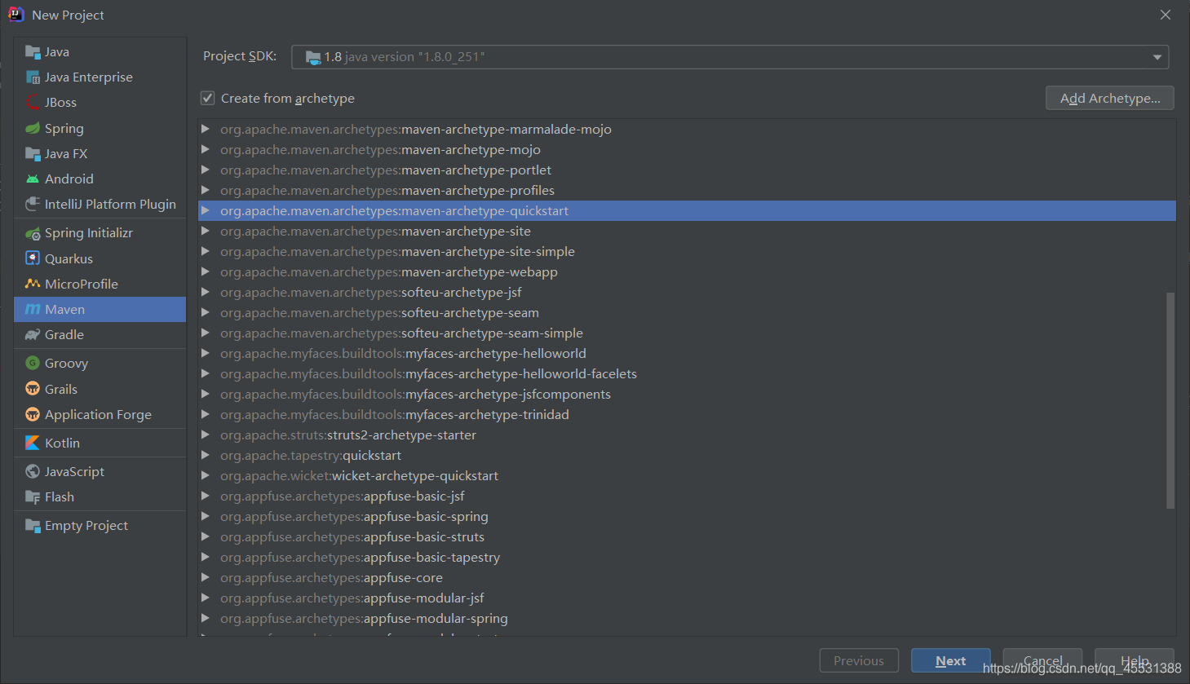
Task: Select myfaces-archetype-helloworld-facelets row
Action: click(687, 373)
